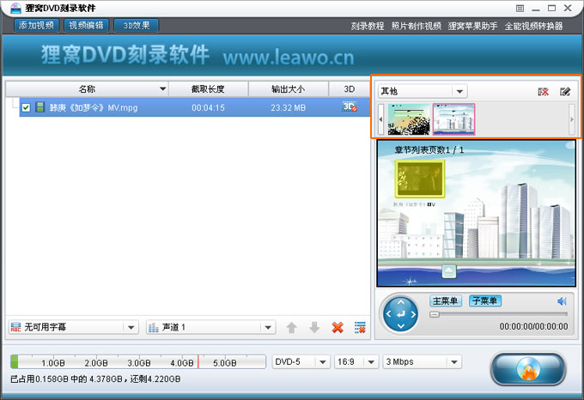The width and height of the screenshot is (584, 400).
Task: Select the 23.32 MB output size cell
Action: tap(289, 108)
